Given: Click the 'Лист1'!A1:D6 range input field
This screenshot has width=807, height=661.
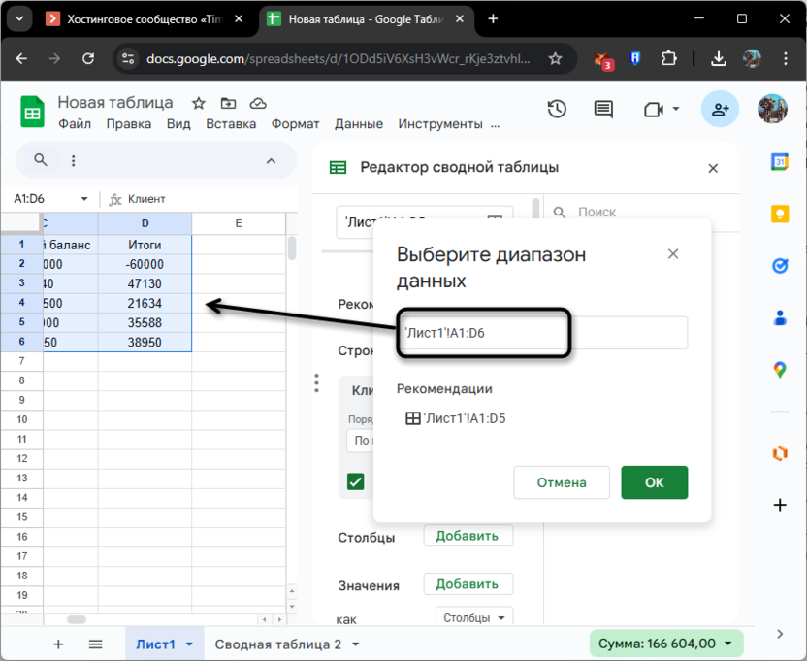Looking at the screenshot, I should tap(483, 333).
